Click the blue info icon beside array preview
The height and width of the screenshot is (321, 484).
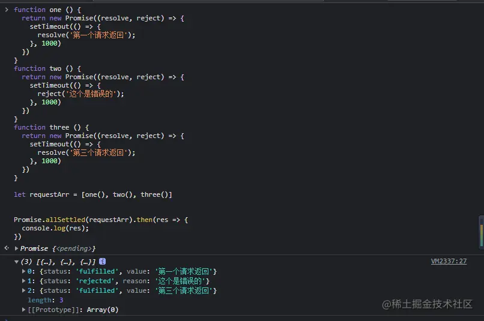[103, 262]
